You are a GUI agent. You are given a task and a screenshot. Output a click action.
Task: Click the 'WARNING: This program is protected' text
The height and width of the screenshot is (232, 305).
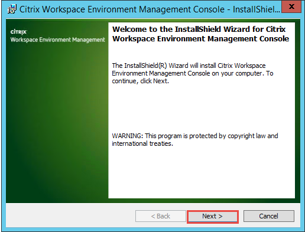(195, 139)
